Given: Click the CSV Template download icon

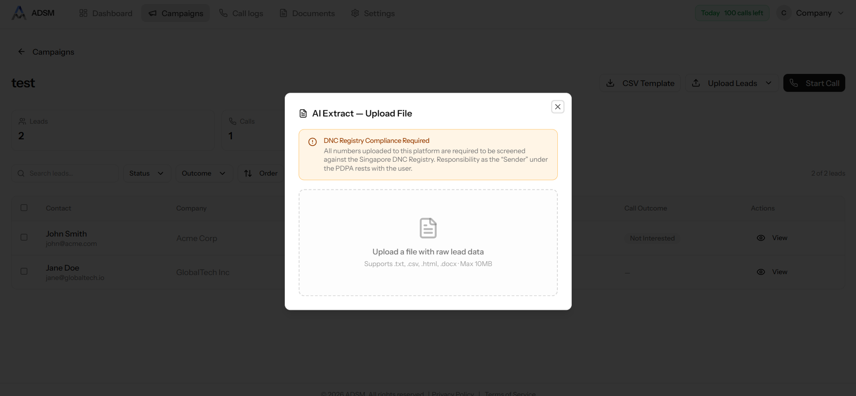Looking at the screenshot, I should 610,83.
